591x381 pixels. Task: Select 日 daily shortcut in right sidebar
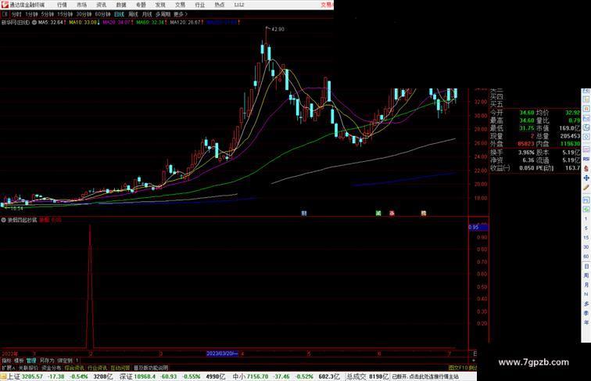coord(586,266)
